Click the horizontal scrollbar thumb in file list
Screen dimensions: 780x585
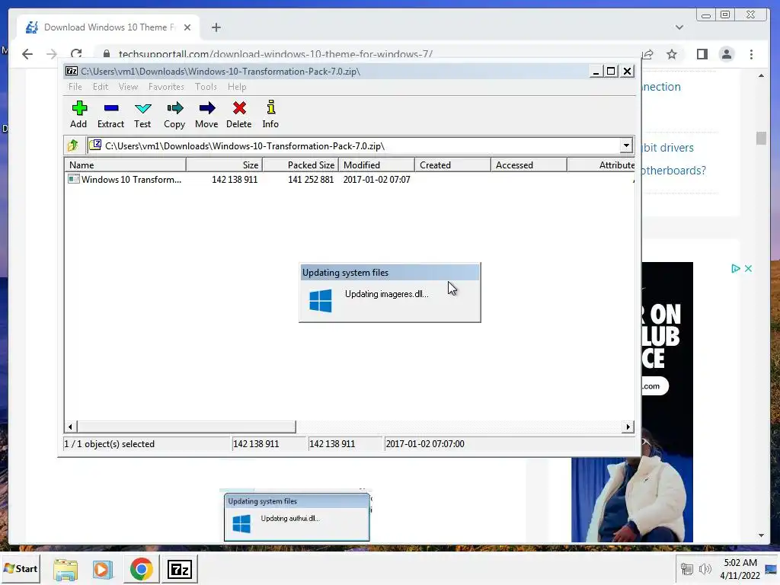click(187, 427)
